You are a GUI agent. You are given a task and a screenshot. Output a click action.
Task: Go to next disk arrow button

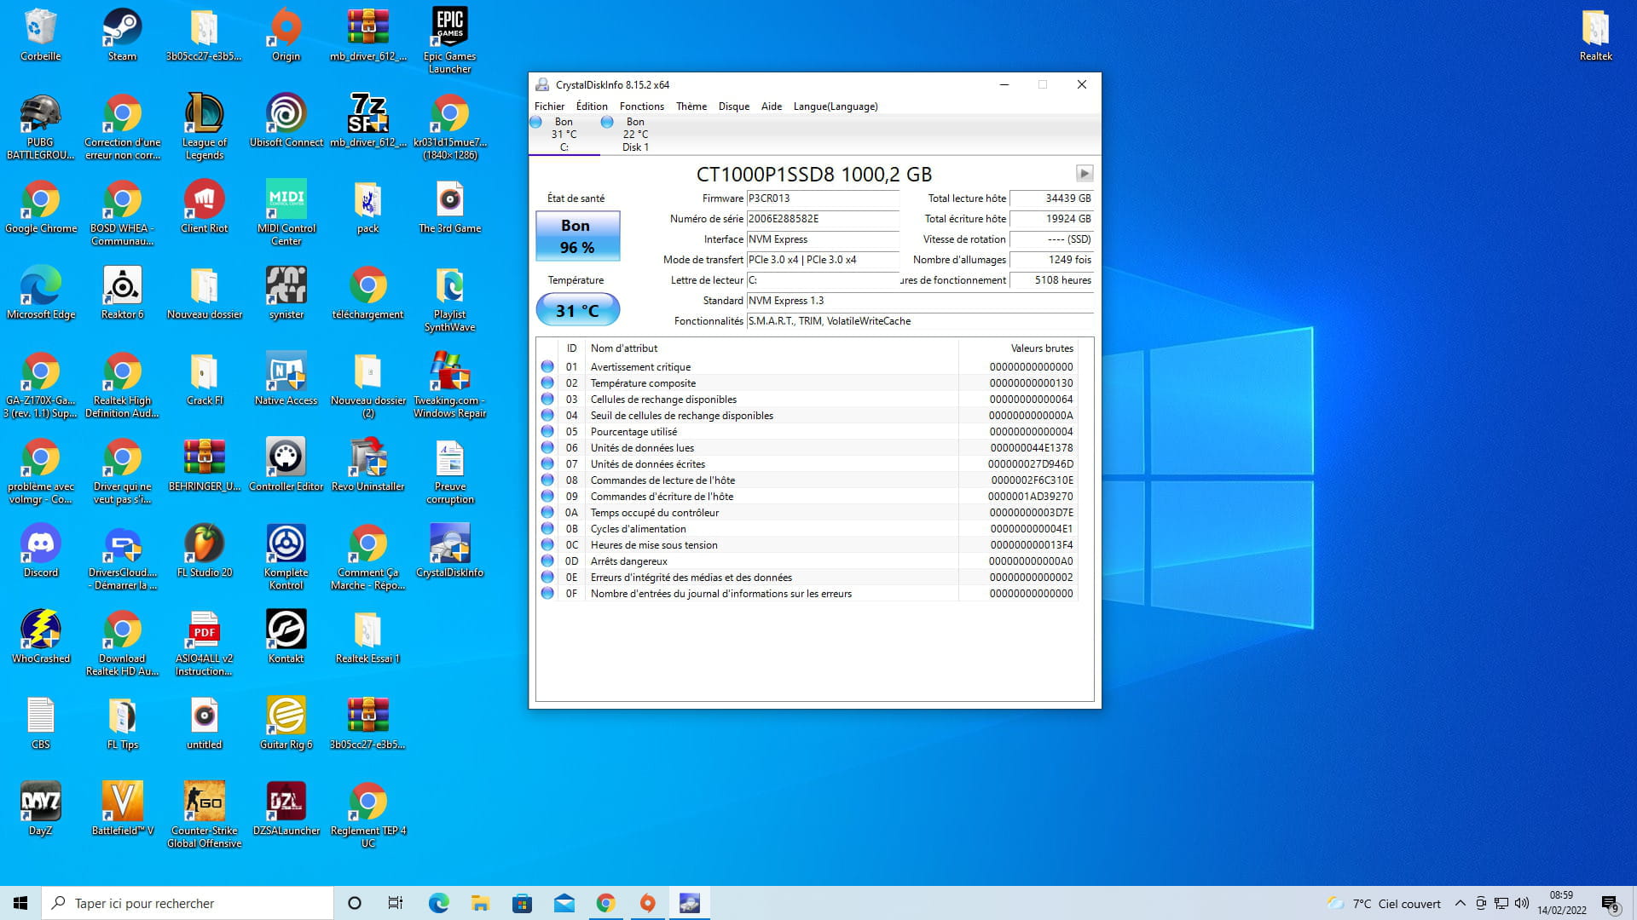pos(1084,174)
